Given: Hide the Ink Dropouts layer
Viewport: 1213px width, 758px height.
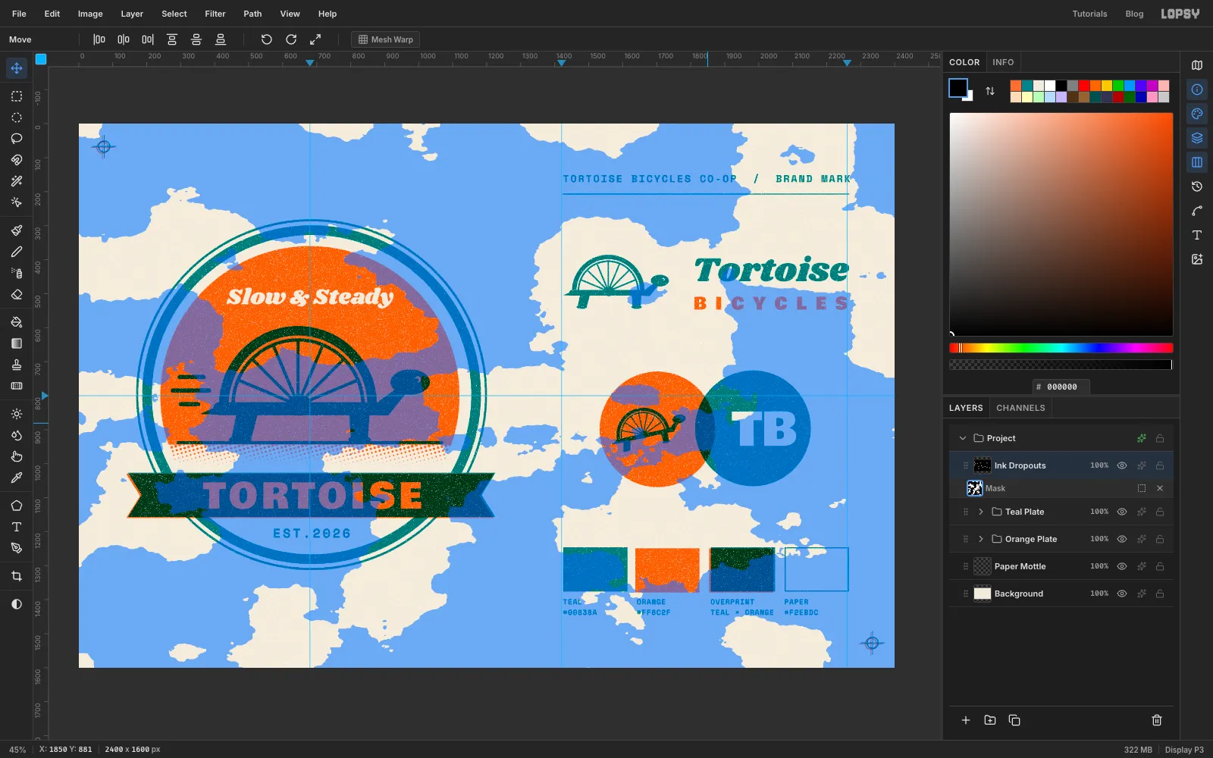Looking at the screenshot, I should [1122, 465].
